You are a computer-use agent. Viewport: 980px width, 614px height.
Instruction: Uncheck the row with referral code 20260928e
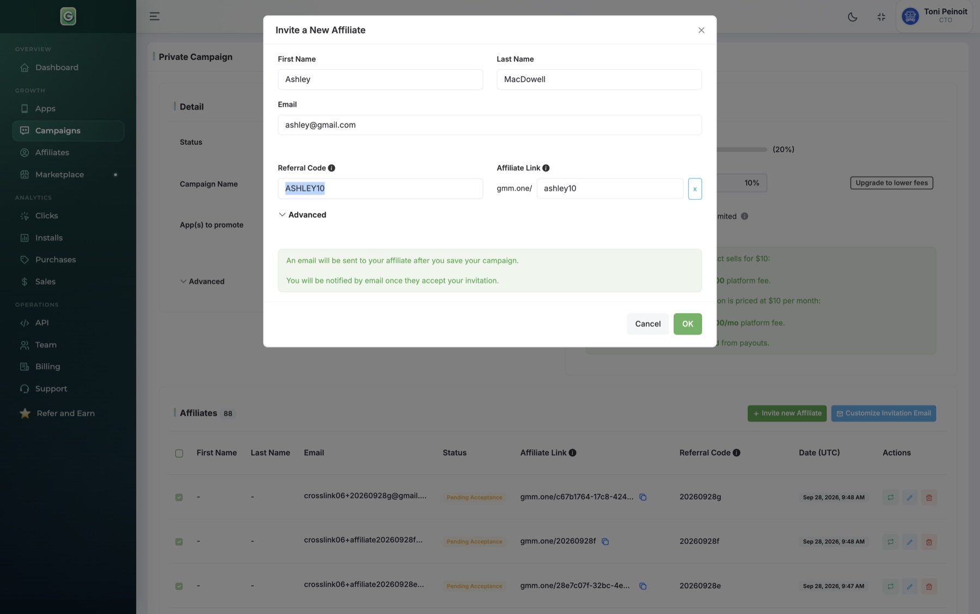tap(179, 587)
